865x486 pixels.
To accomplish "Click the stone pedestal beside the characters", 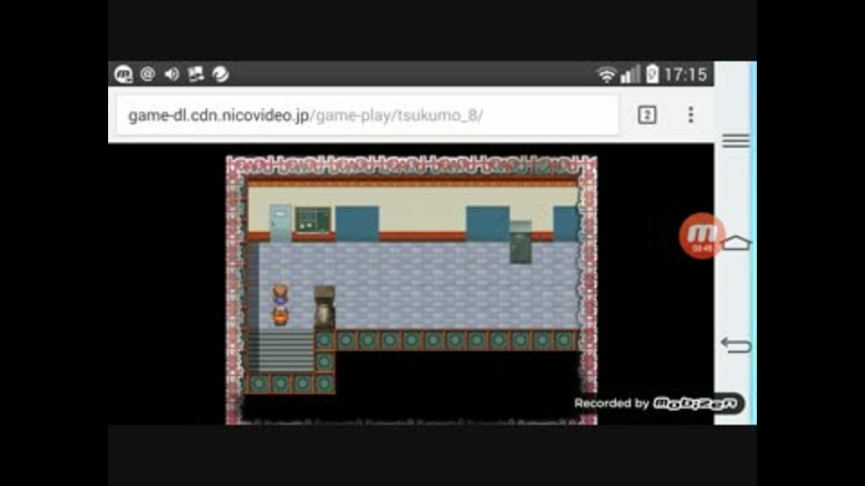I will 324,308.
